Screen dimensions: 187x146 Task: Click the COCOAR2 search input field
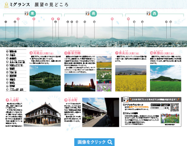pyautogui.click(x=157, y=108)
